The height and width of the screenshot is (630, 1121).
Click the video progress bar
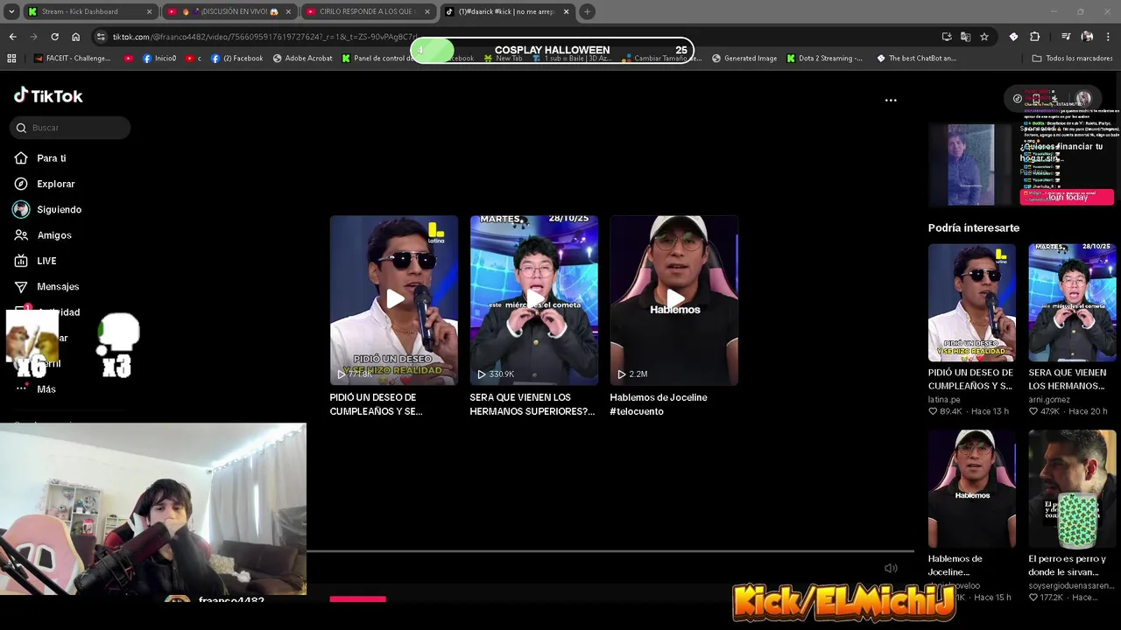610,551
